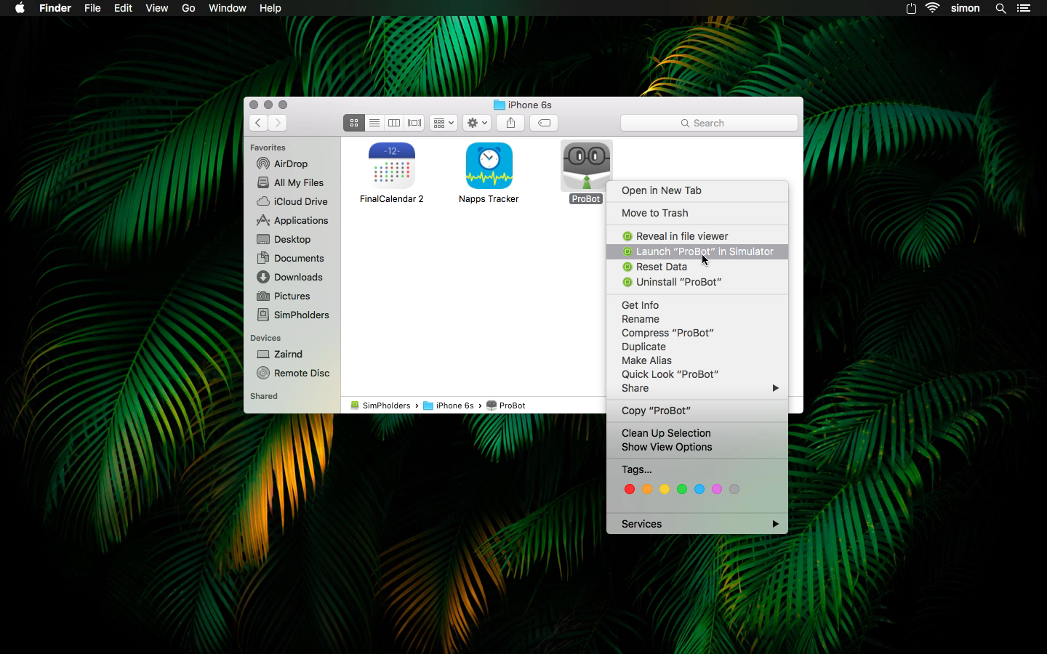Open the simon user menu
This screenshot has width=1047, height=654.
click(x=966, y=8)
